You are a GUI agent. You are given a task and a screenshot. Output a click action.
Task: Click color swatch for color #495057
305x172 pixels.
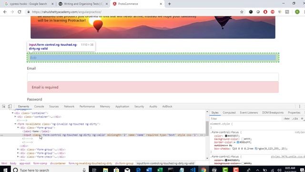(x=226, y=136)
